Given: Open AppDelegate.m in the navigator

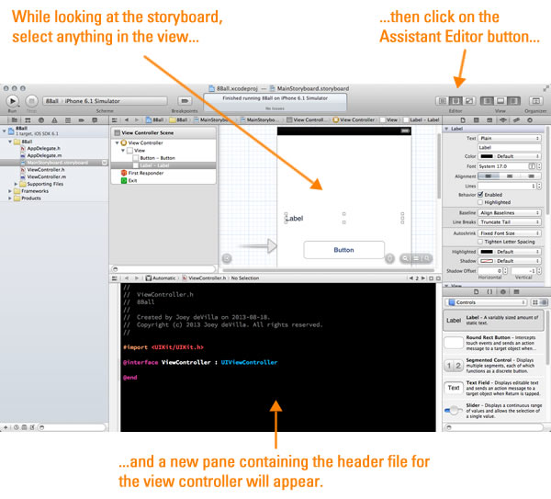Looking at the screenshot, I should tap(44, 155).
